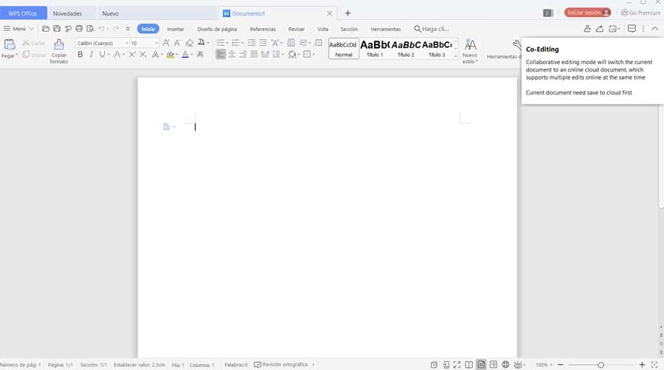
Task: Decrease font size with the smaller A icon
Action: pos(177,43)
